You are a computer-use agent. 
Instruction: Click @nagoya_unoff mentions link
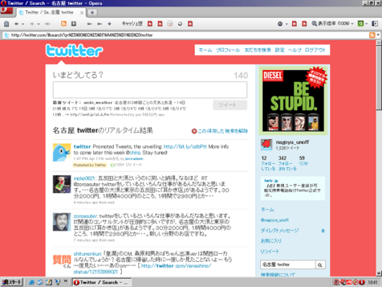pyautogui.click(x=275, y=220)
